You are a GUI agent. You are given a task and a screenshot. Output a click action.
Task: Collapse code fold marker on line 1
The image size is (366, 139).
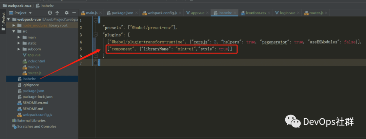96,21
